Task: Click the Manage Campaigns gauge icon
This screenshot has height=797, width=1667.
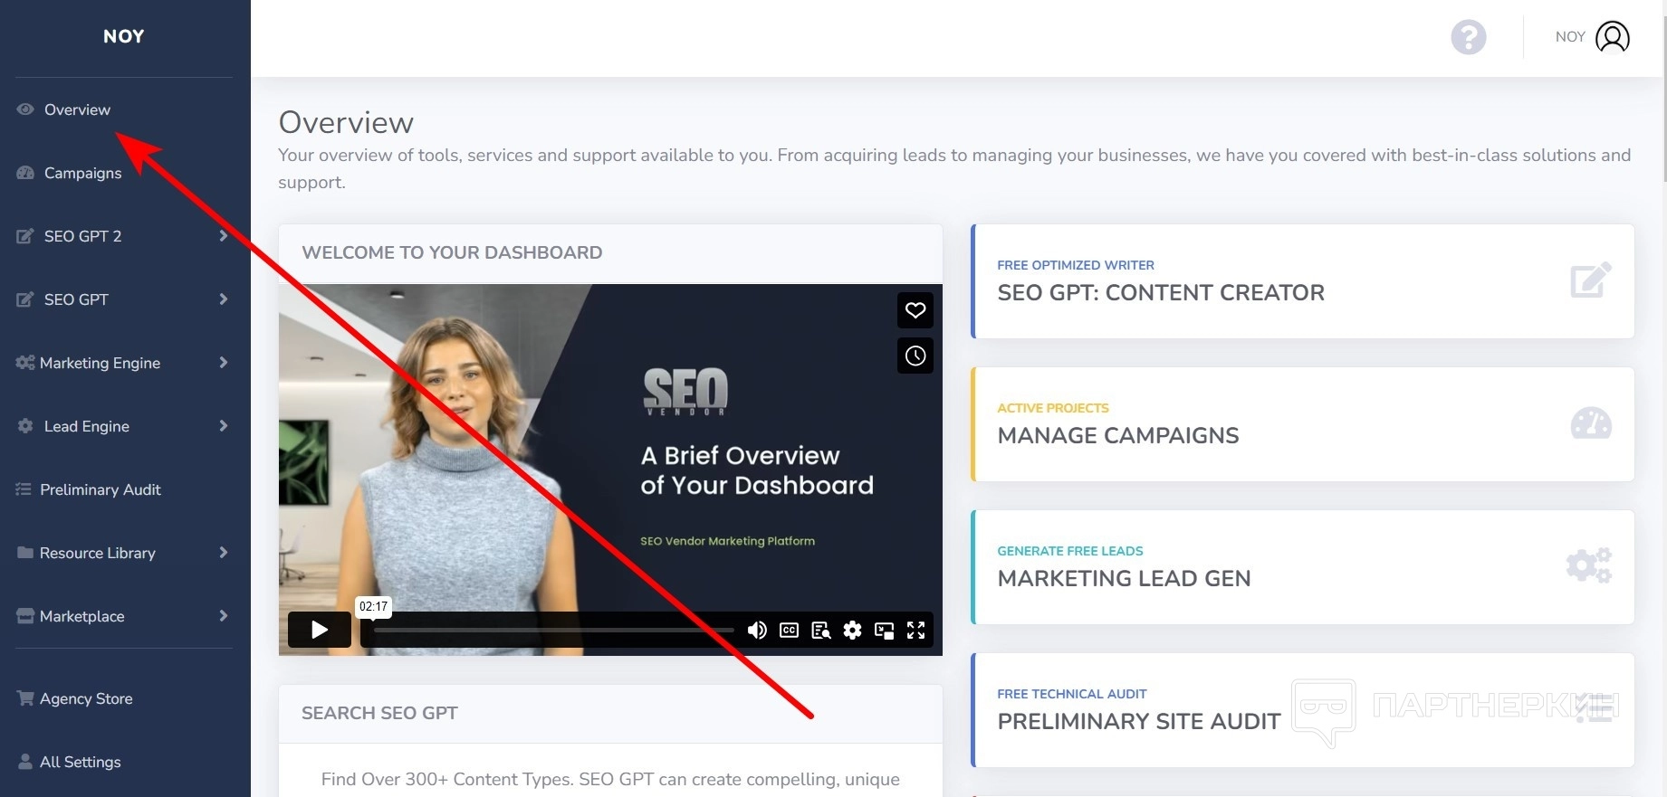Action: pos(1591,423)
